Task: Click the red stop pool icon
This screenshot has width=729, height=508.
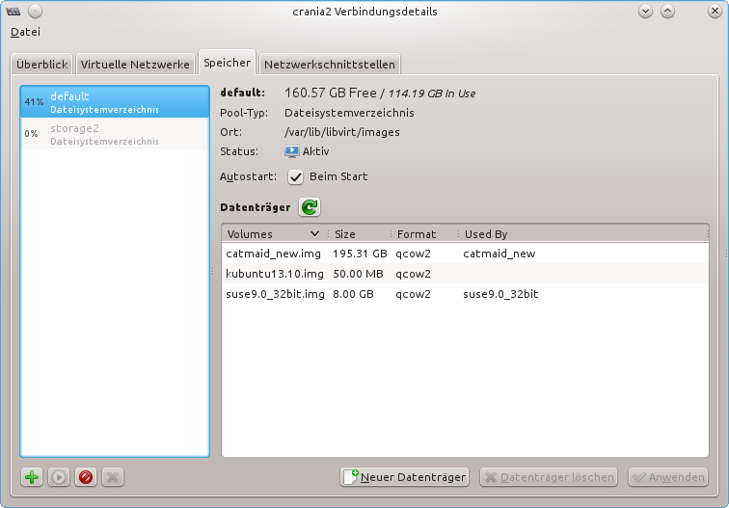Action: 86,477
